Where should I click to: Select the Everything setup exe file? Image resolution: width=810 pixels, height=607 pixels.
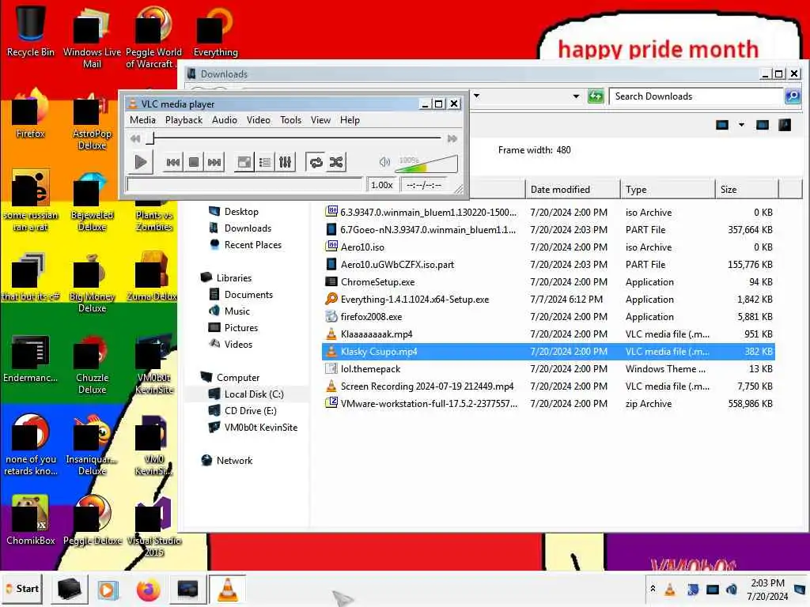549,300
